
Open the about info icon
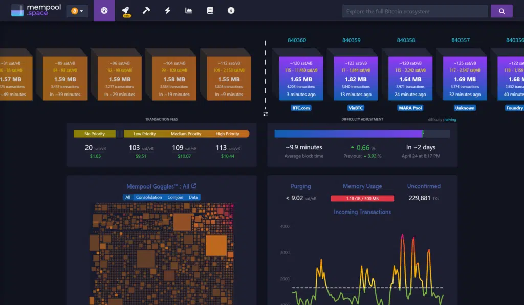click(231, 11)
